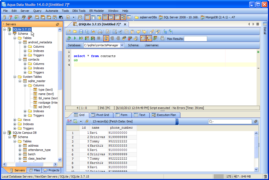Switch to the Files tab
Image resolution: width=269 pixels, height=180 pixels.
click(35, 170)
